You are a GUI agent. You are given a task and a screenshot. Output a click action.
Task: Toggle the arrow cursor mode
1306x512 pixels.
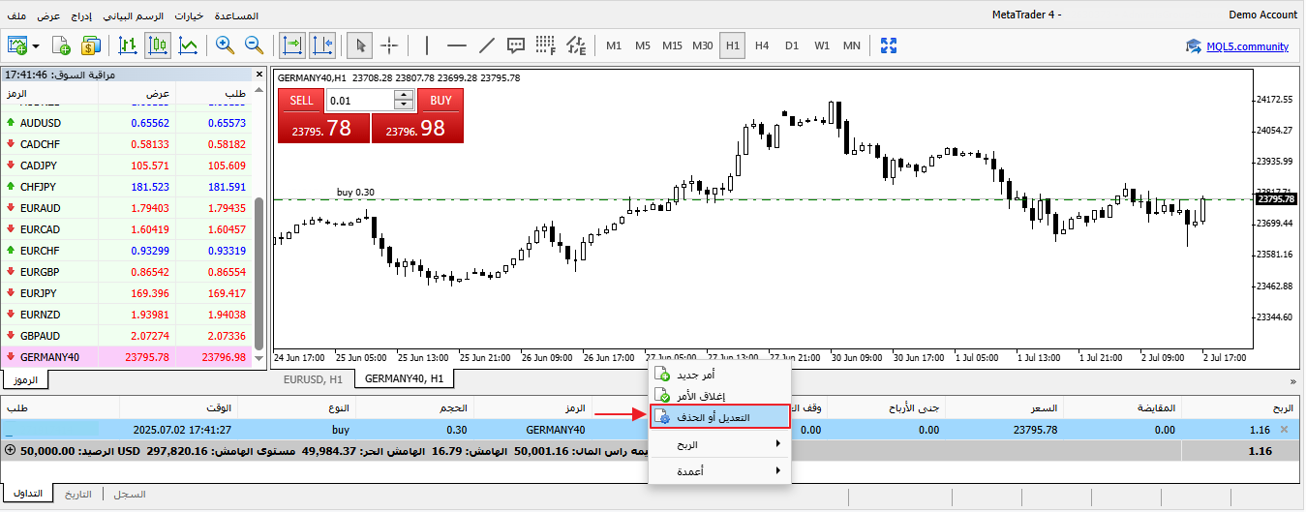point(359,45)
